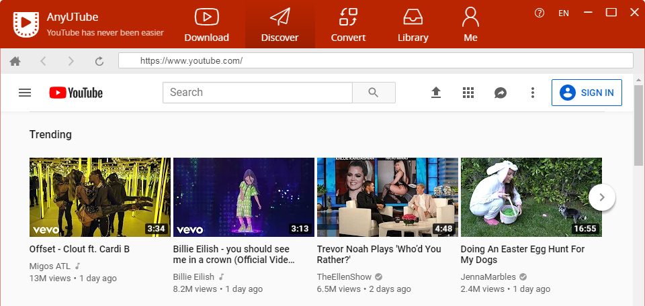Click the 3:34 duration badge

[x=156, y=229]
